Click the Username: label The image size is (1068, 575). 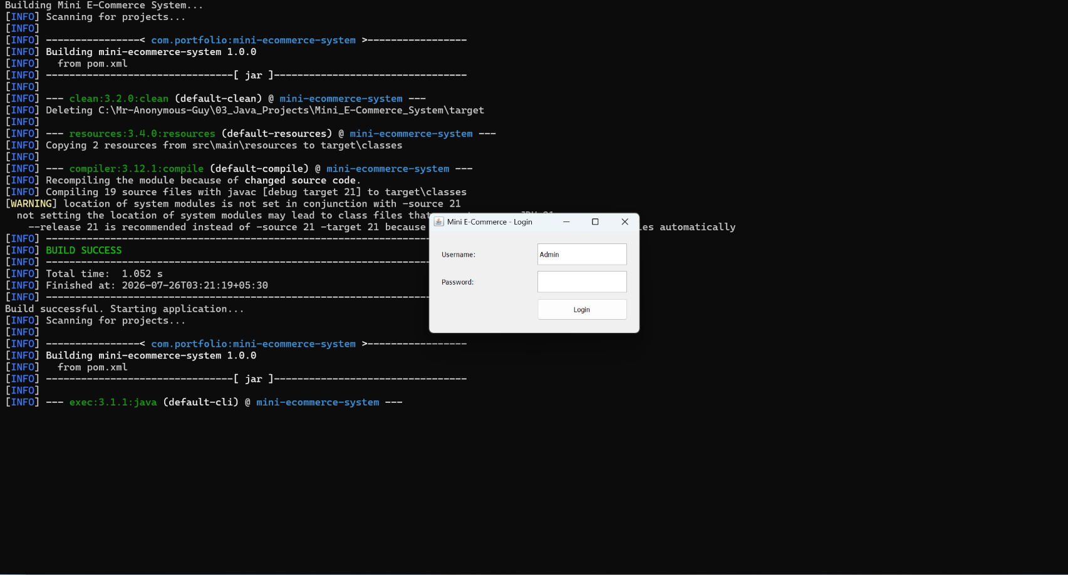pyautogui.click(x=459, y=255)
